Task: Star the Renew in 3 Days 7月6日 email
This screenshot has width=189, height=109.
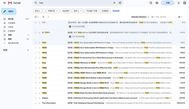Action: [x=39, y=48]
